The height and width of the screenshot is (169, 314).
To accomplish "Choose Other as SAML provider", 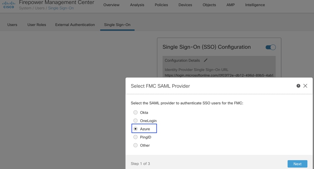I will point(135,145).
